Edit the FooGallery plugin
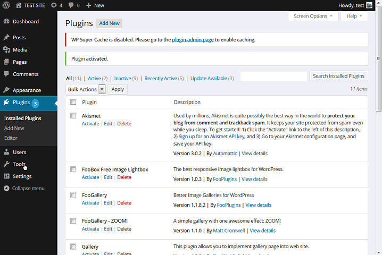382x255 pixels. pyautogui.click(x=108, y=203)
